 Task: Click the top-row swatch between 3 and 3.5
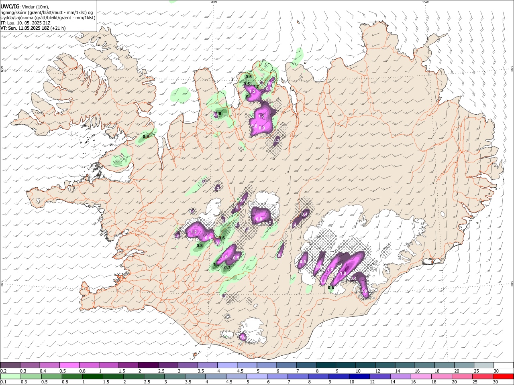coord(188,365)
